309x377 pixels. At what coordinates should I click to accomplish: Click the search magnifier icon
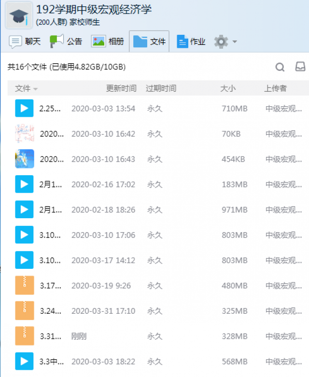tap(280, 67)
